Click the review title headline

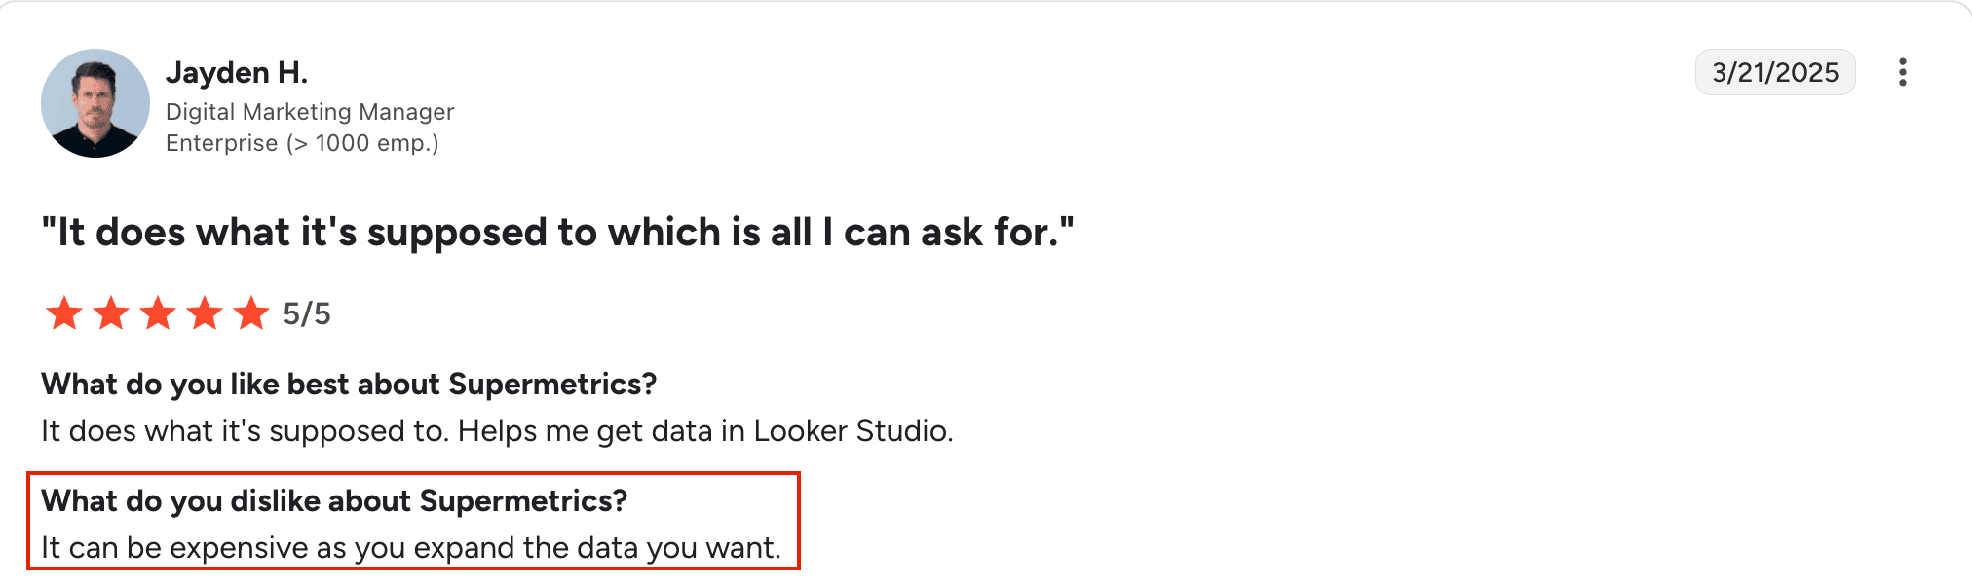(x=557, y=233)
